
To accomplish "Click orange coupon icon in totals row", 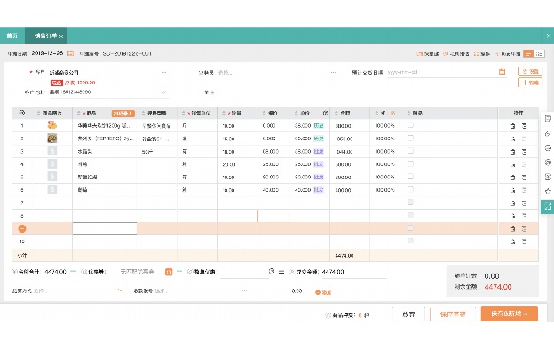I will point(169,272).
